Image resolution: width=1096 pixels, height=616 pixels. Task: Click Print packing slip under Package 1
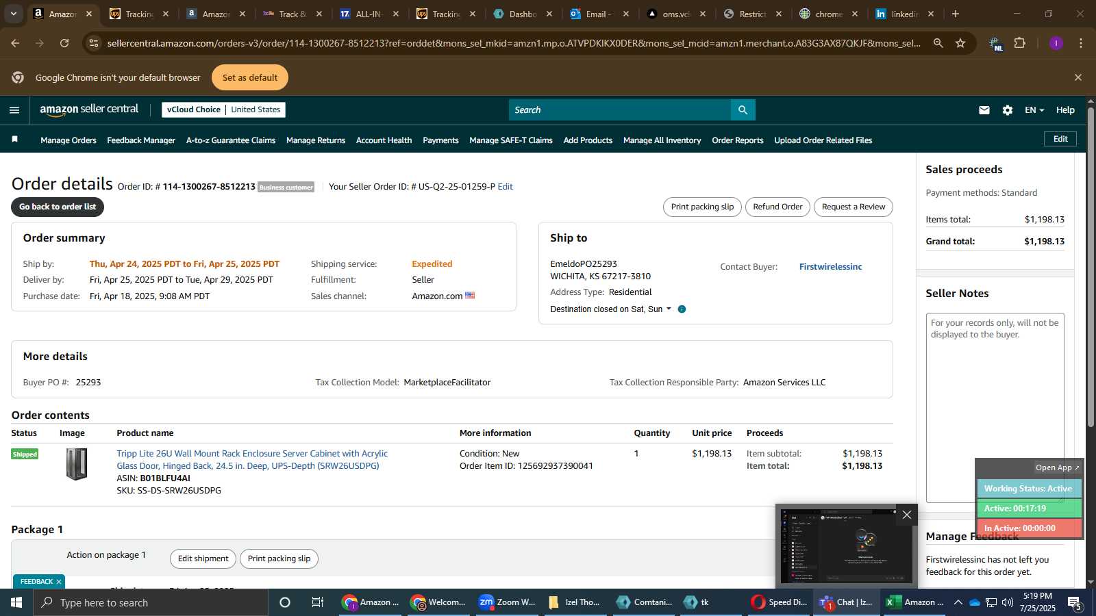[x=279, y=559]
